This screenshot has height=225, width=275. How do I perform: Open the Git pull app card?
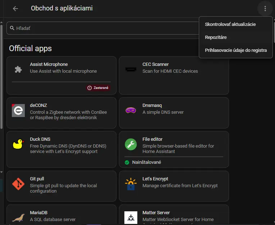(61, 186)
